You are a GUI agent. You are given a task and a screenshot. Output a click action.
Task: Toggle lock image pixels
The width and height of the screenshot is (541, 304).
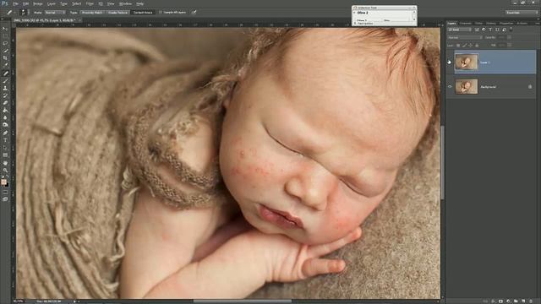(x=464, y=45)
